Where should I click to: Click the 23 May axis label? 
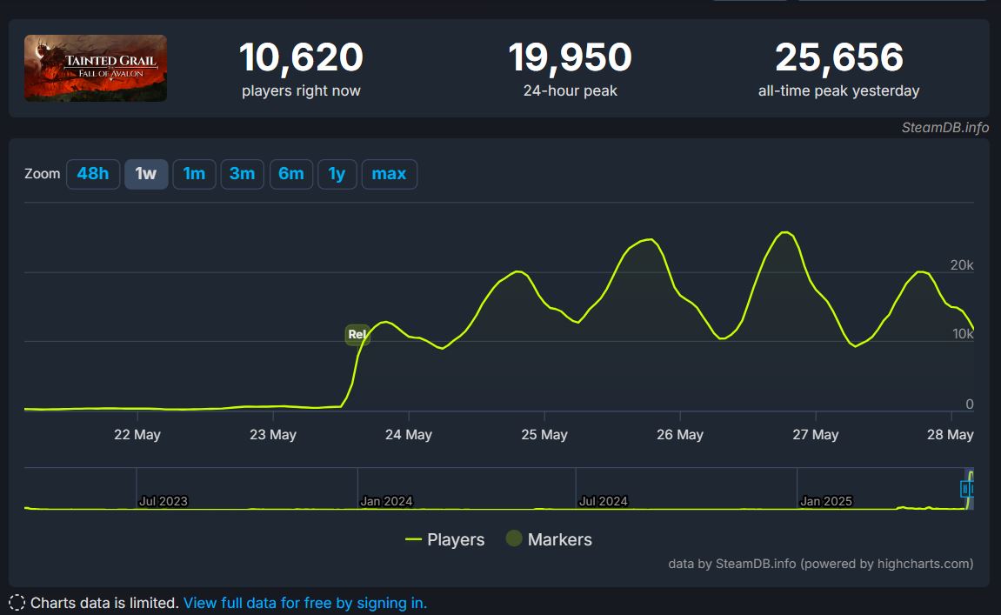click(x=273, y=435)
